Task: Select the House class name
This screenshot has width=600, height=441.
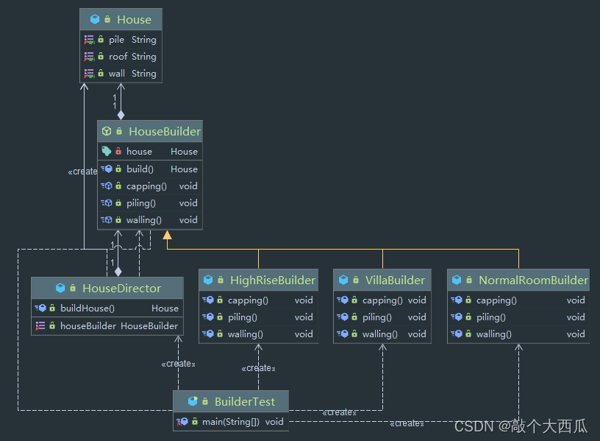Action: 135,20
